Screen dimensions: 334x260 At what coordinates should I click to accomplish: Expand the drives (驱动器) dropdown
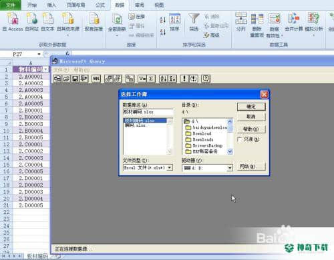point(230,168)
